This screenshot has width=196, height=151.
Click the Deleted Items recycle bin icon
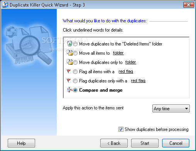(x=69, y=44)
